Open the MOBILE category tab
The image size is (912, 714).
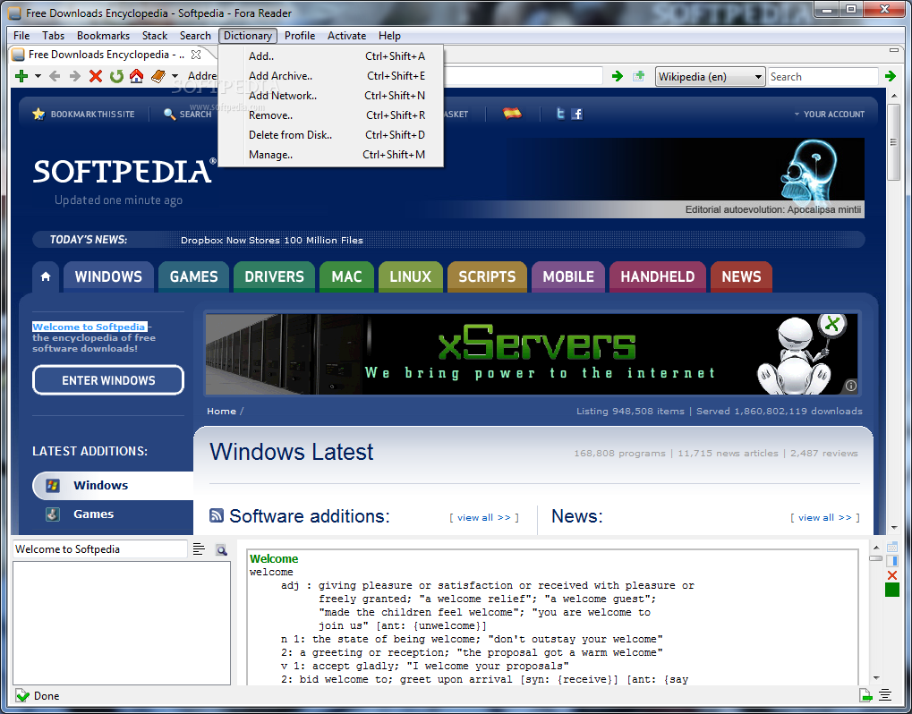[x=568, y=276]
